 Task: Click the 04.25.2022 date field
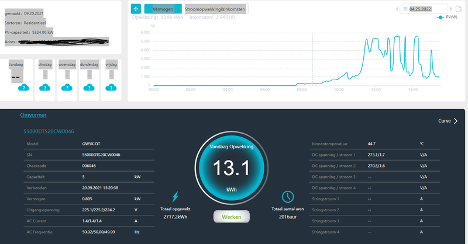coord(424,9)
